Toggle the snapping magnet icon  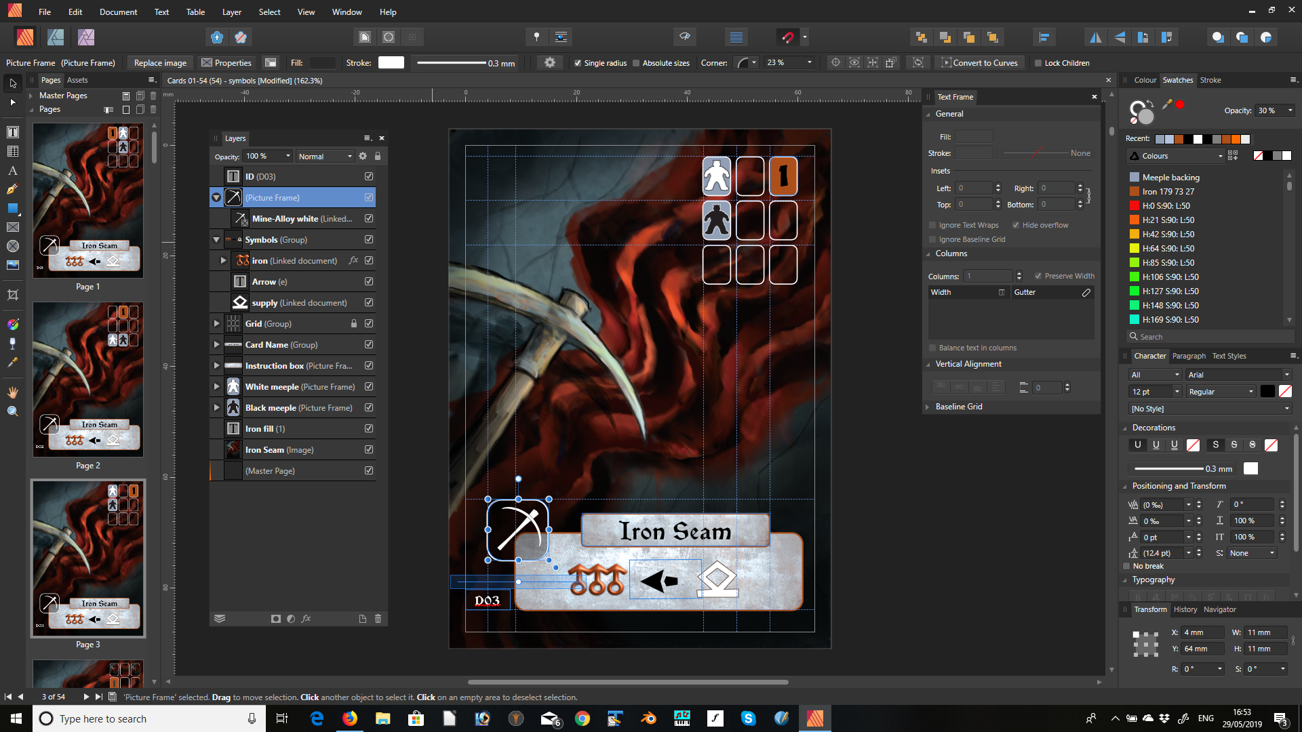(787, 37)
